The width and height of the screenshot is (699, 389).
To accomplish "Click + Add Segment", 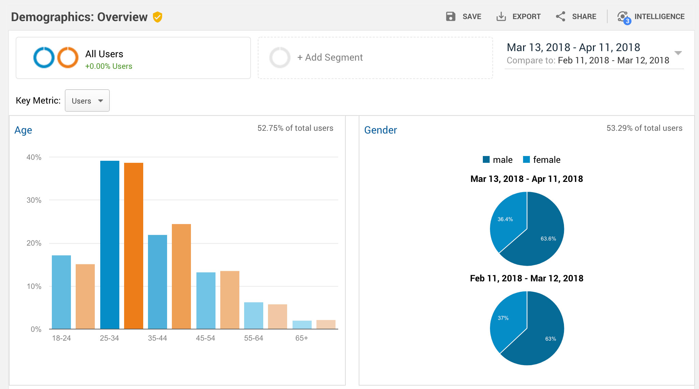I will tap(330, 58).
